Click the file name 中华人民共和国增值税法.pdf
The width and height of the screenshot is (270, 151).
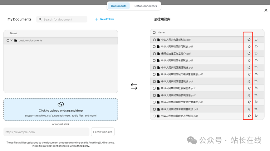[x=177, y=81]
